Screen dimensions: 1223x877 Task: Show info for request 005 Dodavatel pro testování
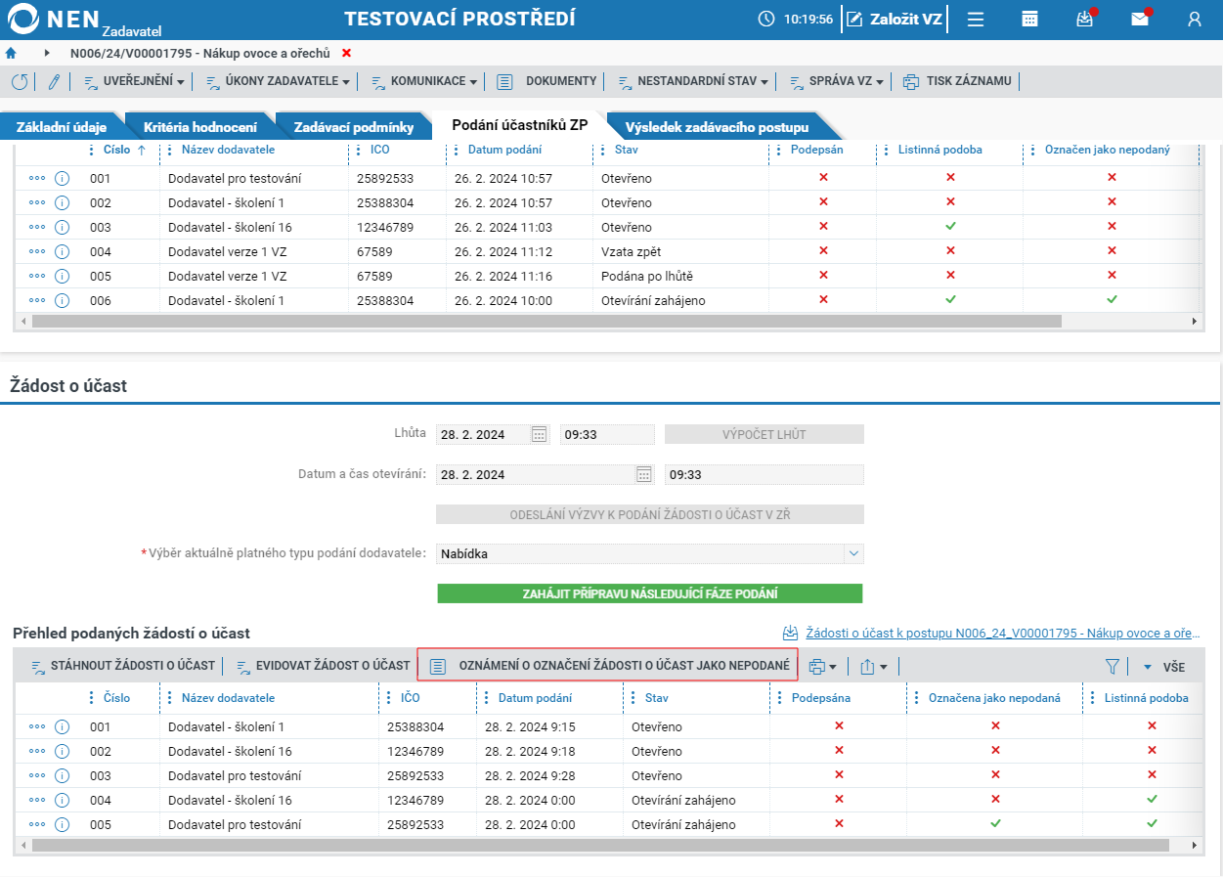pos(62,824)
